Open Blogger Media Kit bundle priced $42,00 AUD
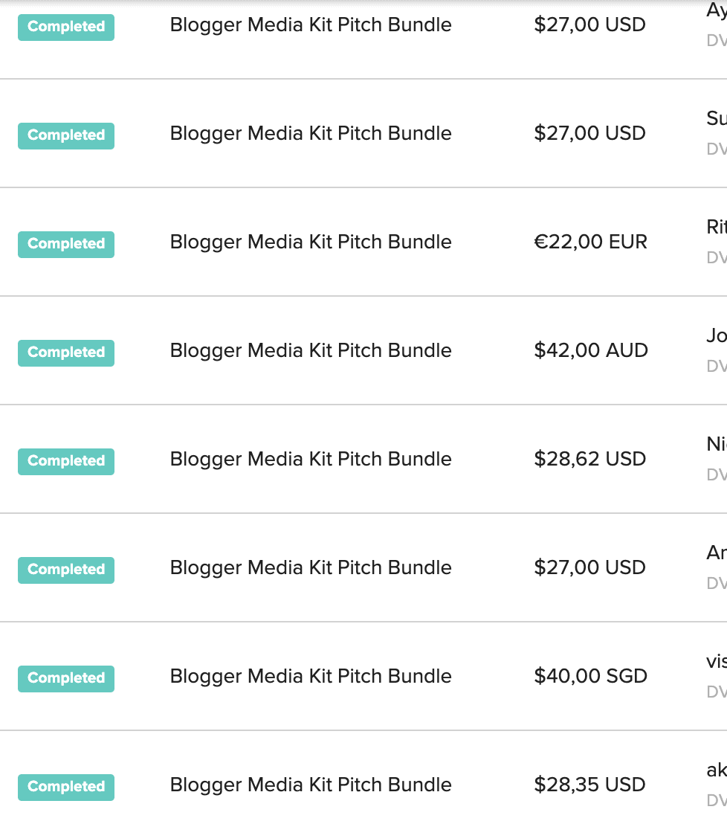The height and width of the screenshot is (824, 727). click(311, 351)
